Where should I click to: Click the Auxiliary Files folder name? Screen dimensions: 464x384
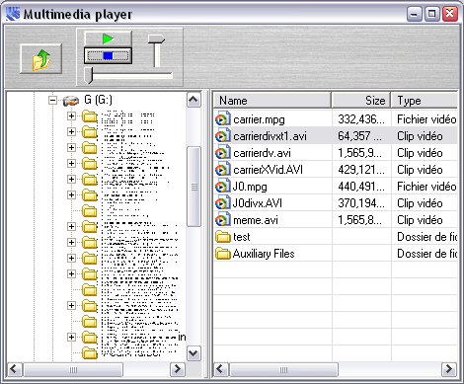click(x=264, y=254)
